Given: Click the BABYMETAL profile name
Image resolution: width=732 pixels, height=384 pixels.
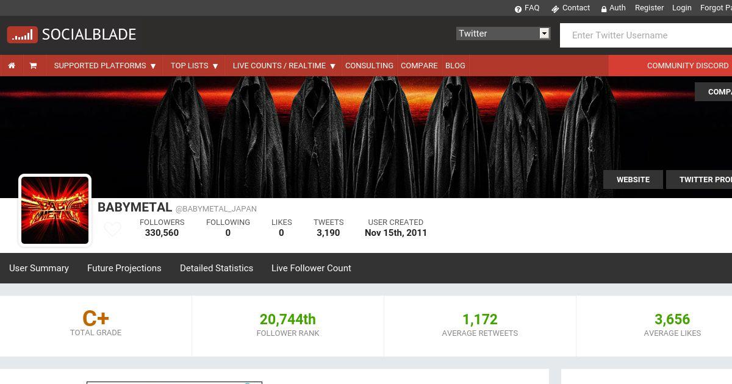Looking at the screenshot, I should tap(135, 207).
